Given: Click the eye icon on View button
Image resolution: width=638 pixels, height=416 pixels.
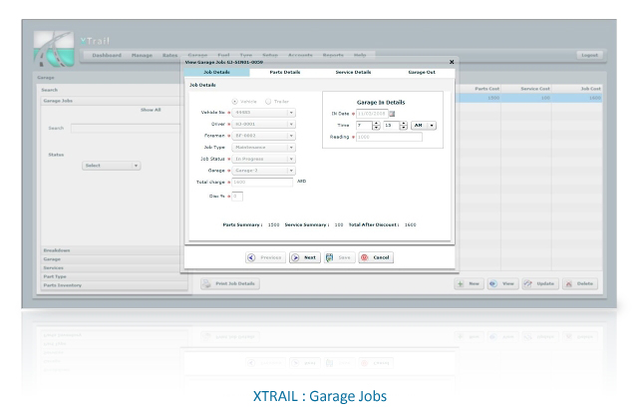Looking at the screenshot, I should click(x=493, y=283).
